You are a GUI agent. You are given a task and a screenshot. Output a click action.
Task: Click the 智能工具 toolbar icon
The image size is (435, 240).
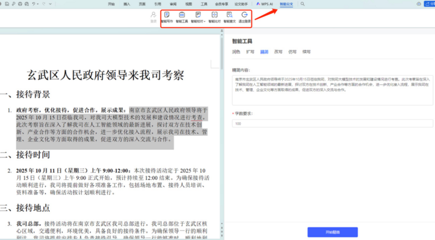182,17
